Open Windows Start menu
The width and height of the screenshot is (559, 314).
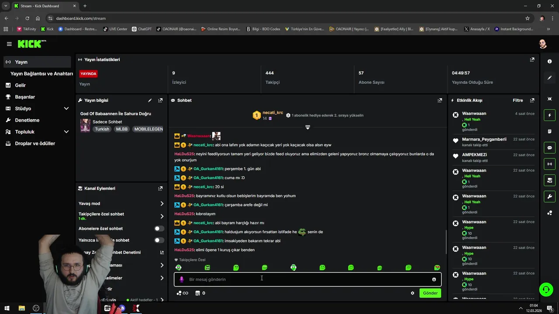coord(7,308)
